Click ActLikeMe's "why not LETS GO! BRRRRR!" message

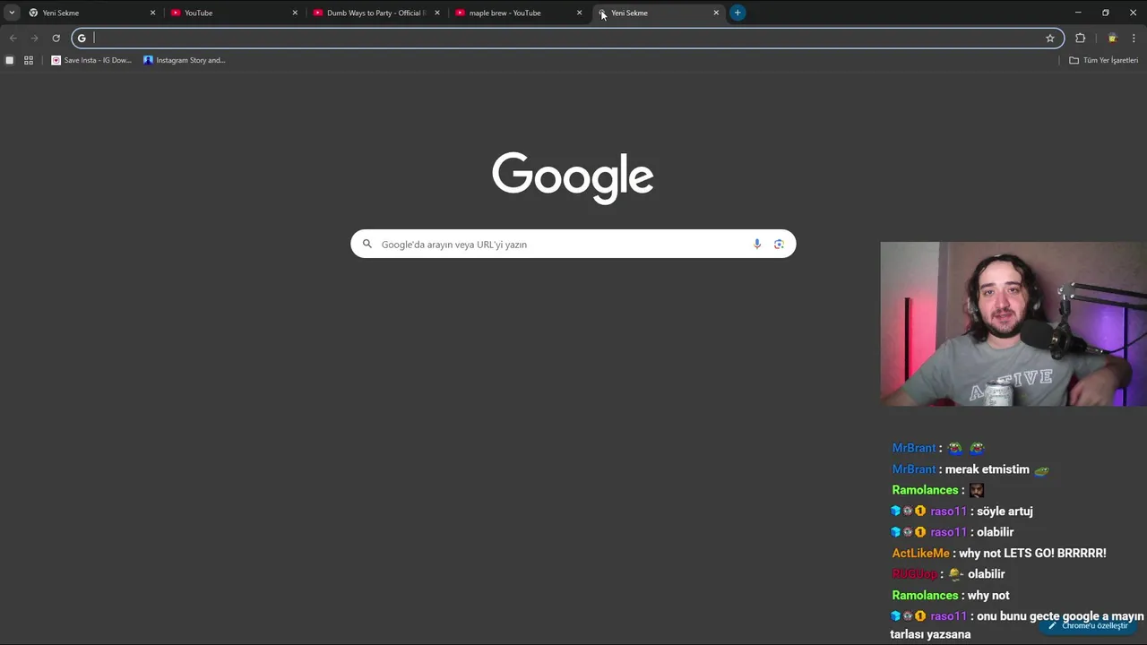[1032, 554]
